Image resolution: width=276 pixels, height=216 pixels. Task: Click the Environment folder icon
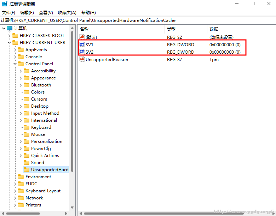click(21, 177)
